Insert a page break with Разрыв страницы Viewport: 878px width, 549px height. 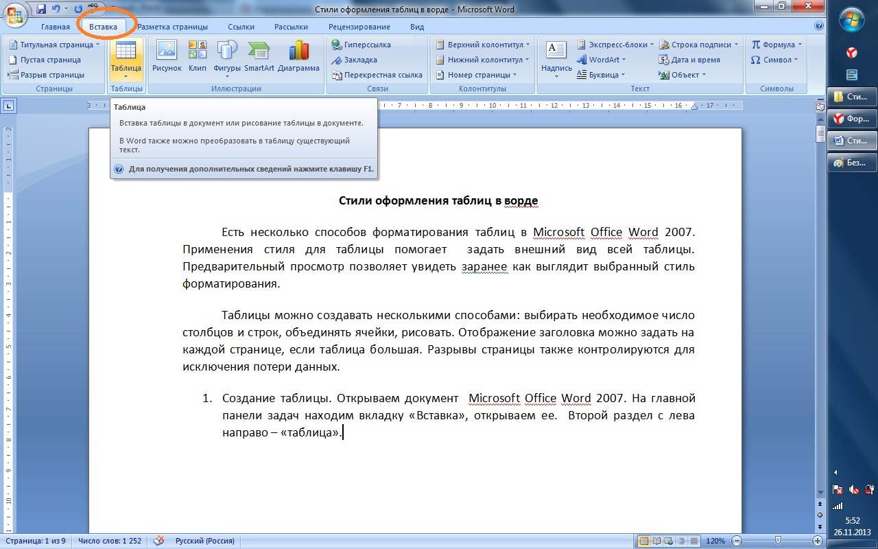tap(46, 75)
